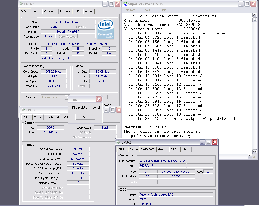Close the CPU-Z Memory window
The width and height of the screenshot is (259, 206).
click(119, 110)
